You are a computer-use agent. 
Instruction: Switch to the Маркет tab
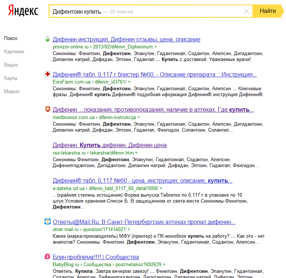[x=12, y=92]
